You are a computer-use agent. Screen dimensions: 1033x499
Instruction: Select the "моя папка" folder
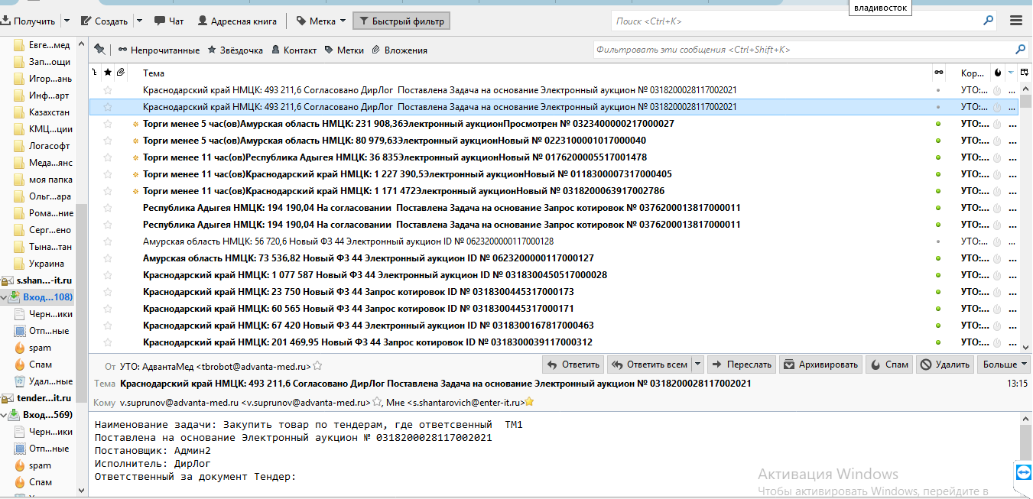pyautogui.click(x=50, y=180)
